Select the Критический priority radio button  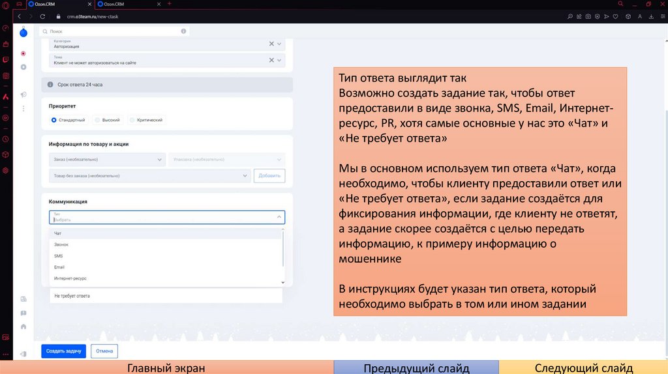(132, 120)
